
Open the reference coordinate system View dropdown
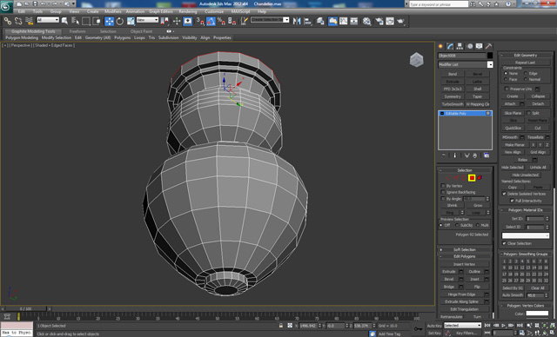147,20
